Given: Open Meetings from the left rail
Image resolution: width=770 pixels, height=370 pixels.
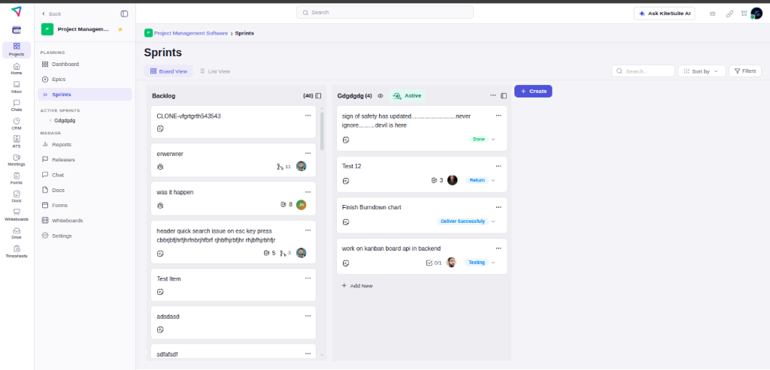Looking at the screenshot, I should [17, 161].
